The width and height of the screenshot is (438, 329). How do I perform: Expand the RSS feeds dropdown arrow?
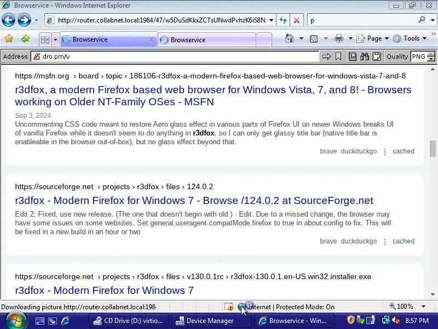point(326,38)
